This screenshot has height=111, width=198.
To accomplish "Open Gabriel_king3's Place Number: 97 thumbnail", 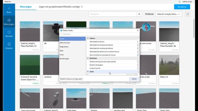I will click(x=30, y=31).
